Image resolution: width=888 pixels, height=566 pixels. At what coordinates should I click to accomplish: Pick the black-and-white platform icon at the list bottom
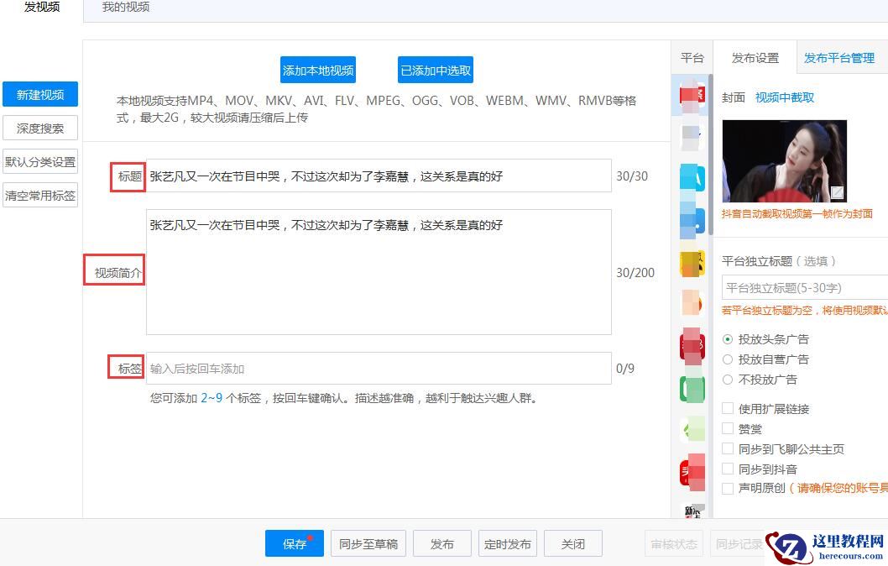[x=691, y=511]
